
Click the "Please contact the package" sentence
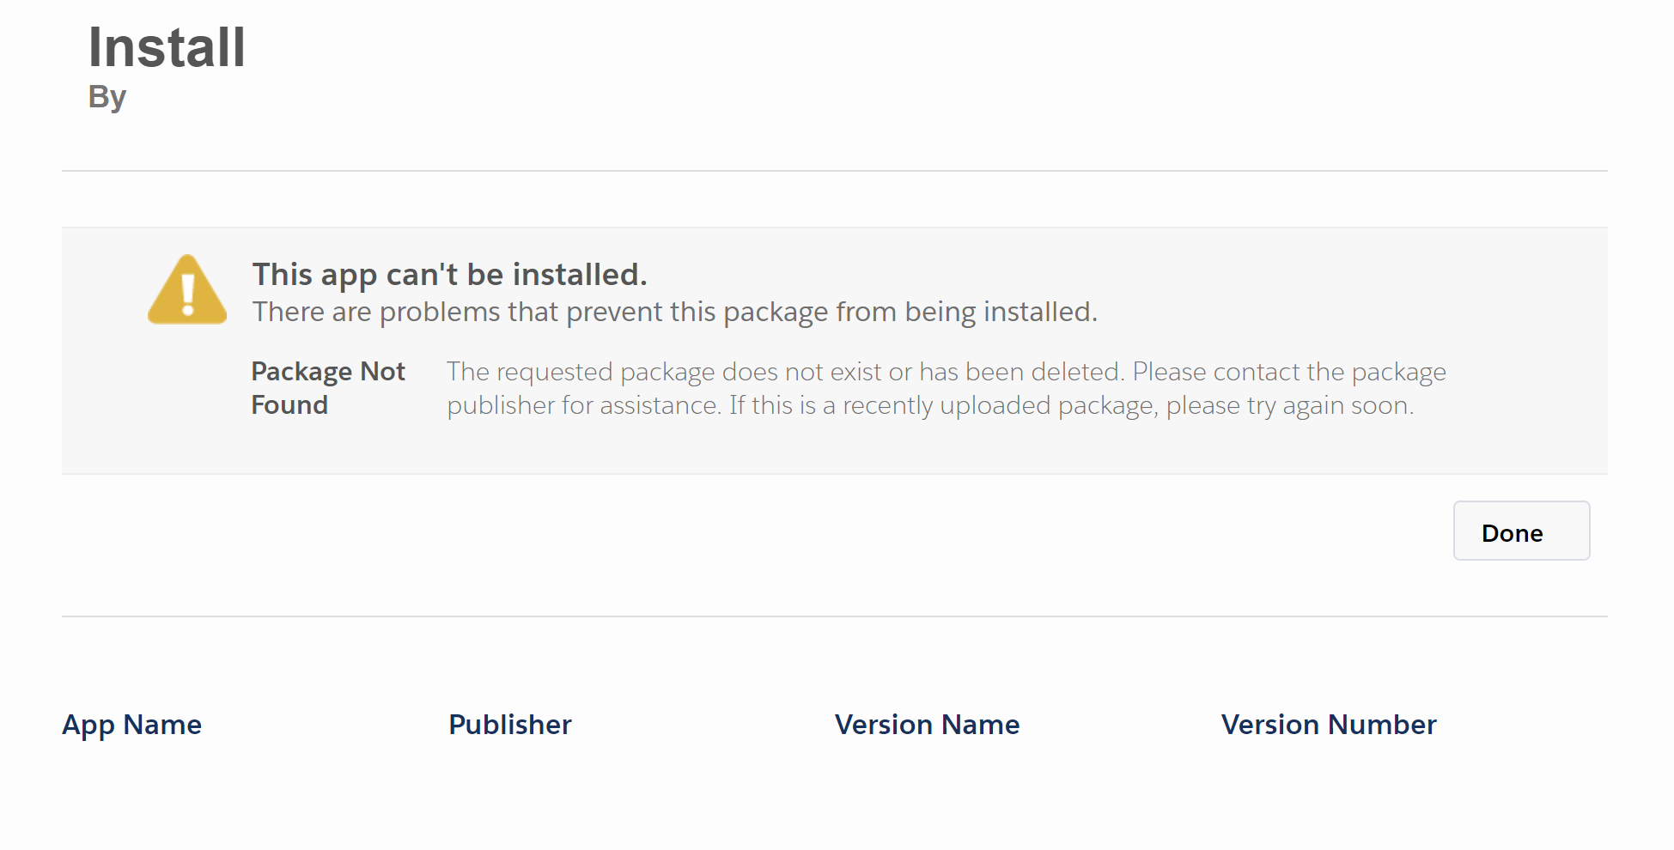pos(1288,372)
